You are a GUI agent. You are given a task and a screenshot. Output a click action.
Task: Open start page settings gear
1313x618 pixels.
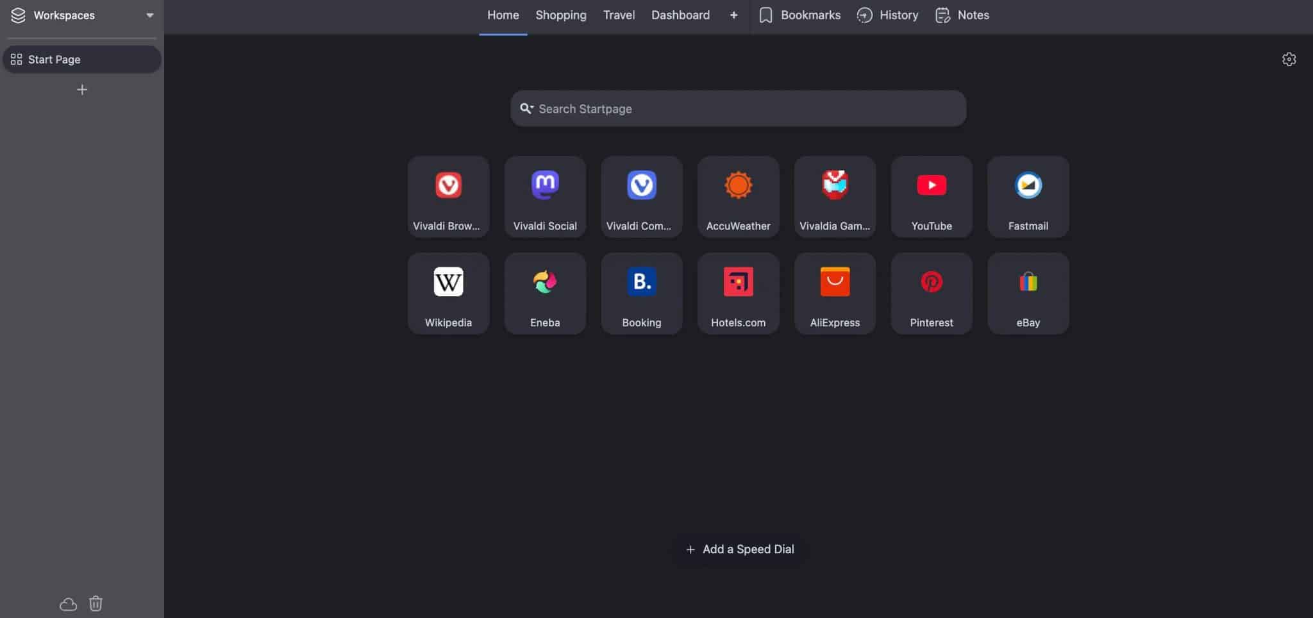[x=1289, y=58]
